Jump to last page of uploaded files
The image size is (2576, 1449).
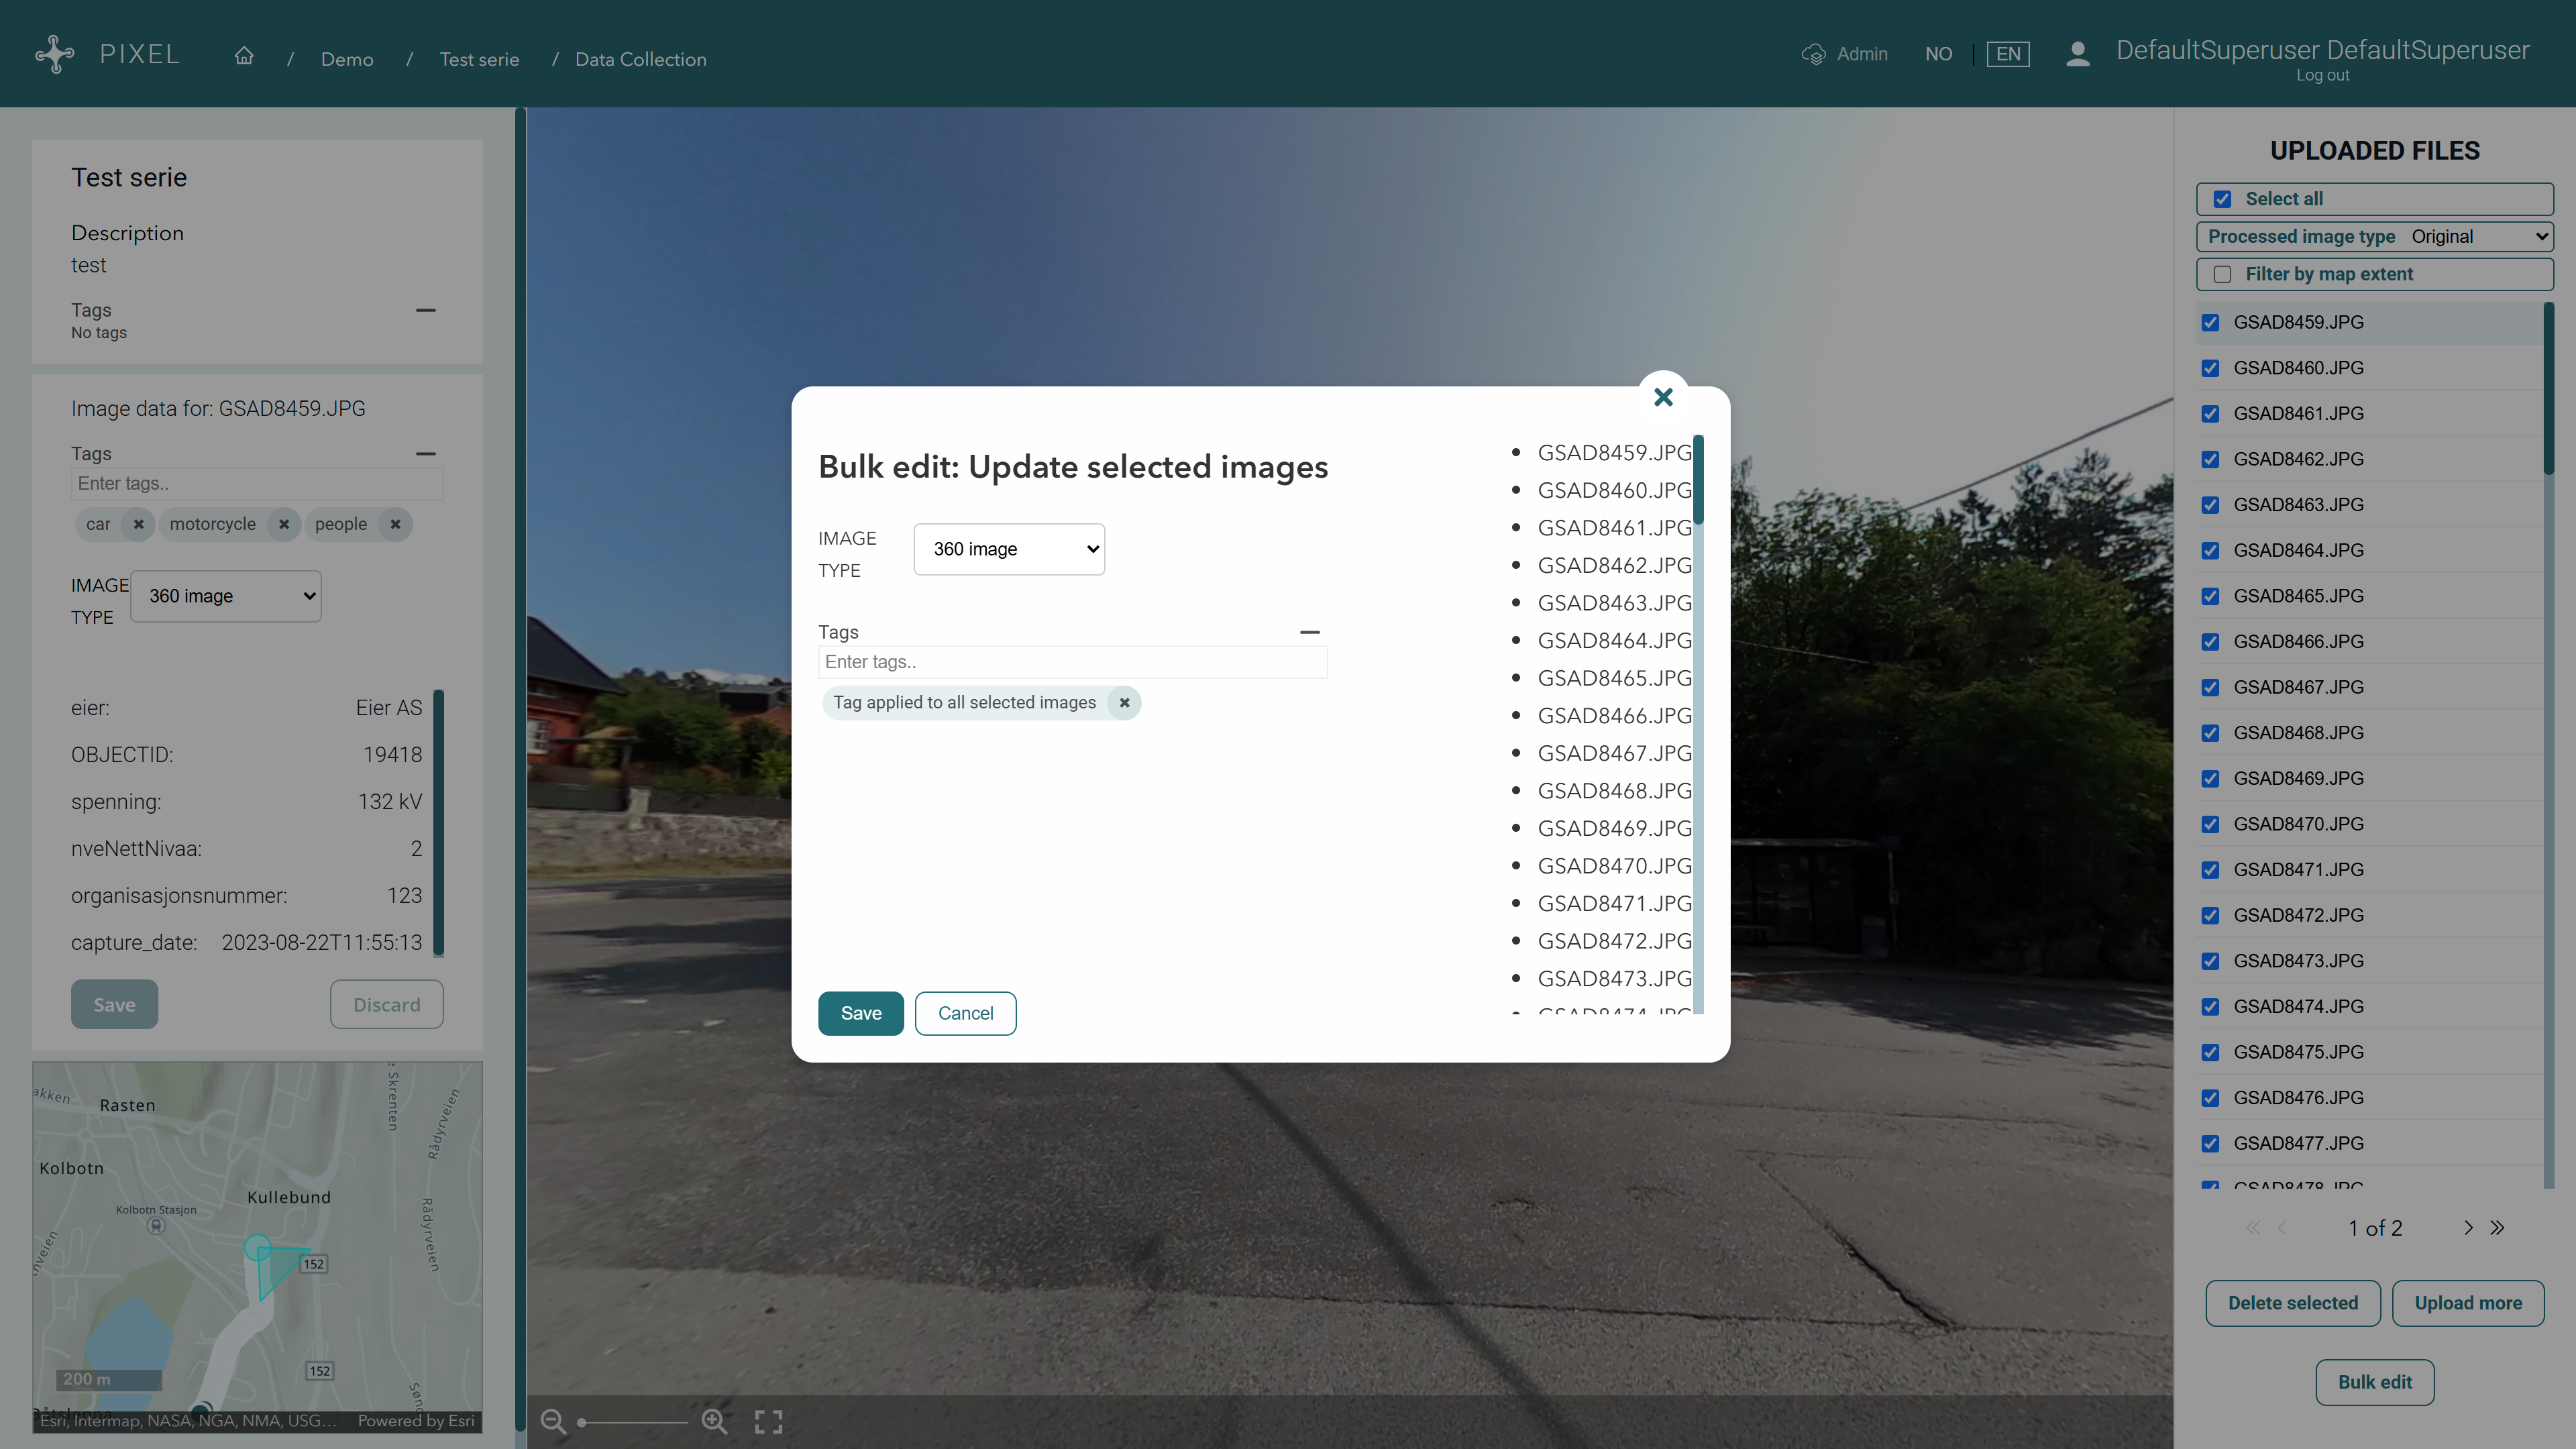click(2498, 1228)
